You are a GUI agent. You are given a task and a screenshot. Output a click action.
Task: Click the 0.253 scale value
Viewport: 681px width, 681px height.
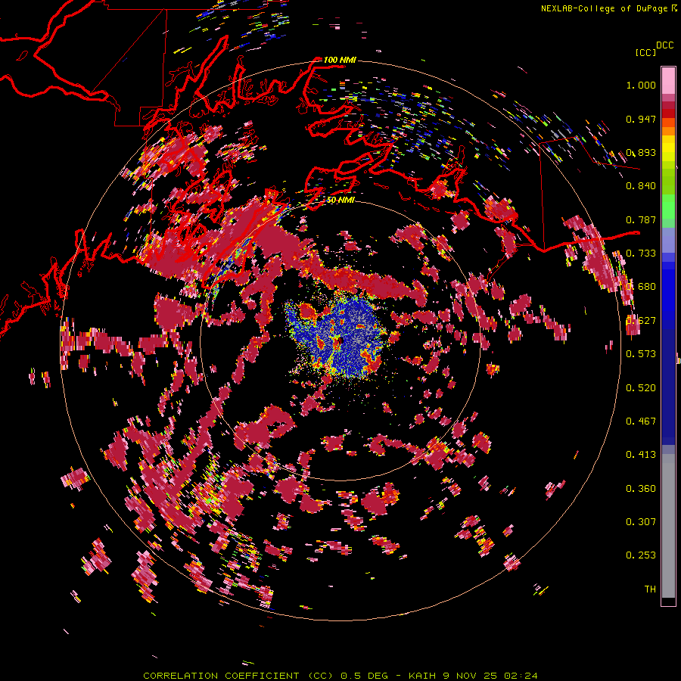point(641,555)
